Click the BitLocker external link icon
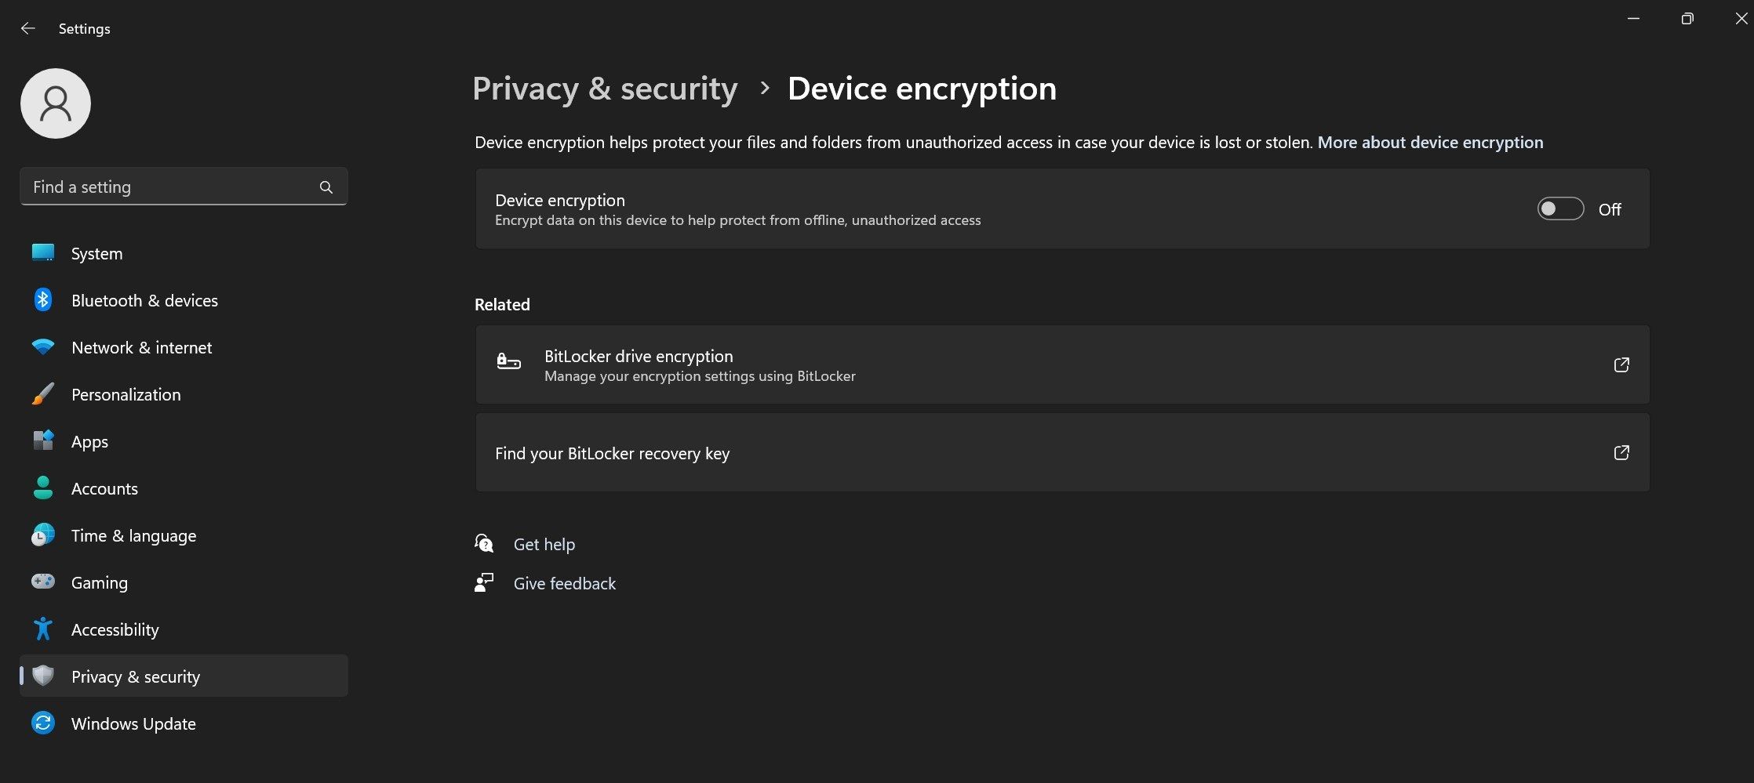1754x783 pixels. [x=1621, y=364]
